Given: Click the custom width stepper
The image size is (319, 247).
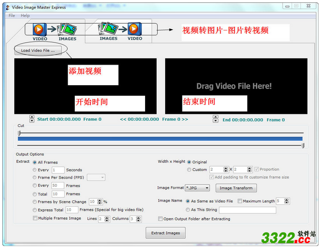Looking at the screenshot, I should point(226,169).
